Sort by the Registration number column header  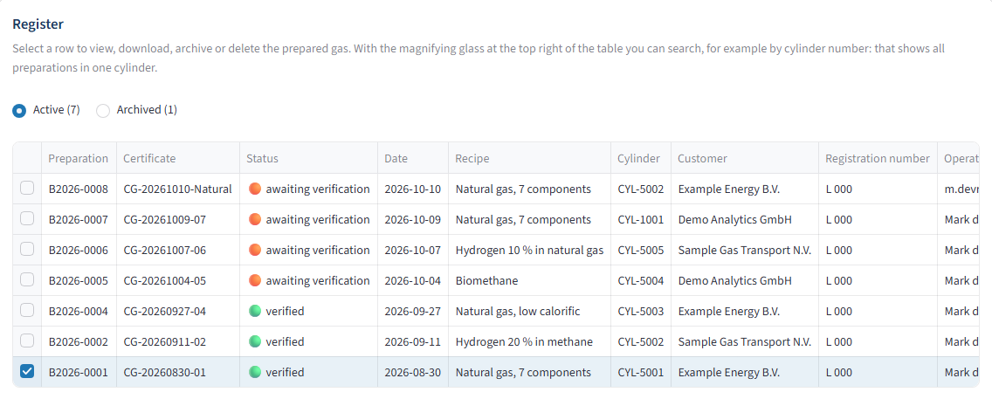tap(878, 158)
